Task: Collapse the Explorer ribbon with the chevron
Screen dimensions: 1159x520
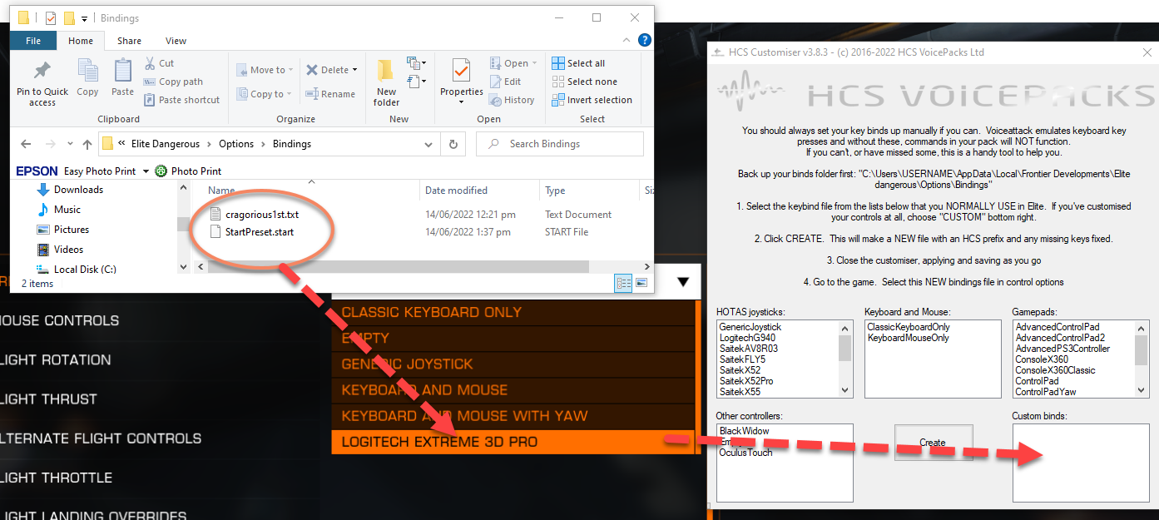Action: click(x=625, y=40)
